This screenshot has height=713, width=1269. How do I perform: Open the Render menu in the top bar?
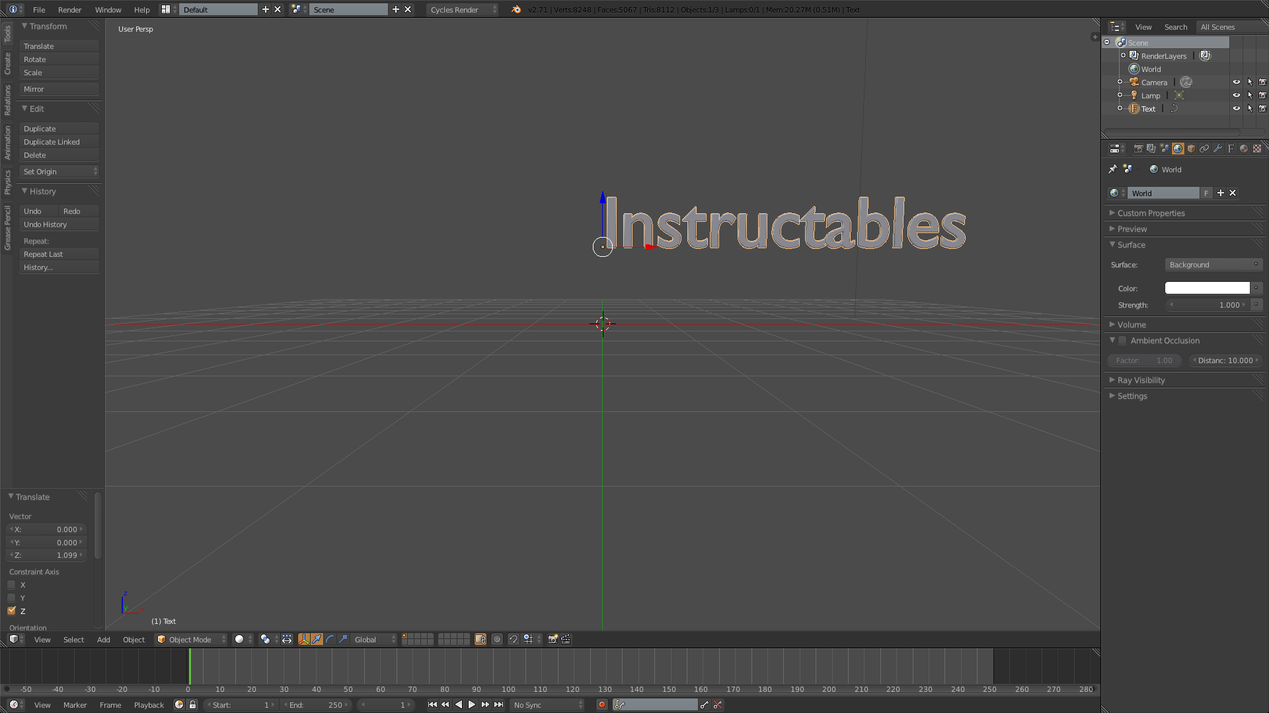[69, 9]
